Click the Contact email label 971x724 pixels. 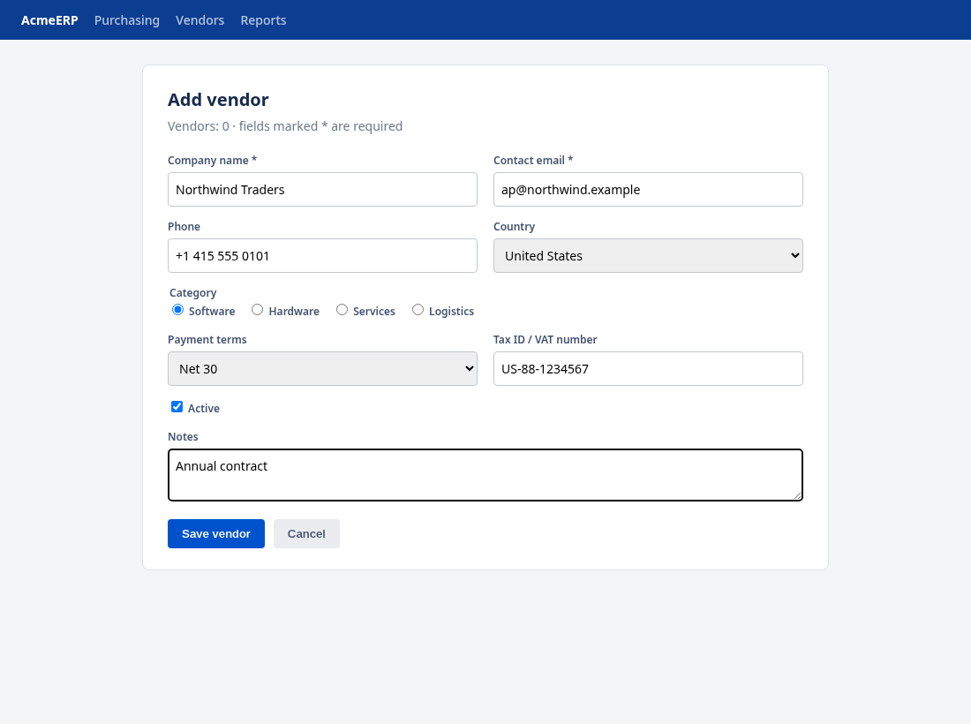pos(533,161)
